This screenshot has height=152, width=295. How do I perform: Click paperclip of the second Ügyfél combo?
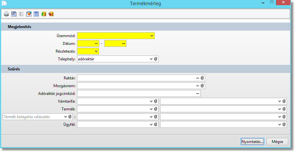pyautogui.click(x=284, y=125)
